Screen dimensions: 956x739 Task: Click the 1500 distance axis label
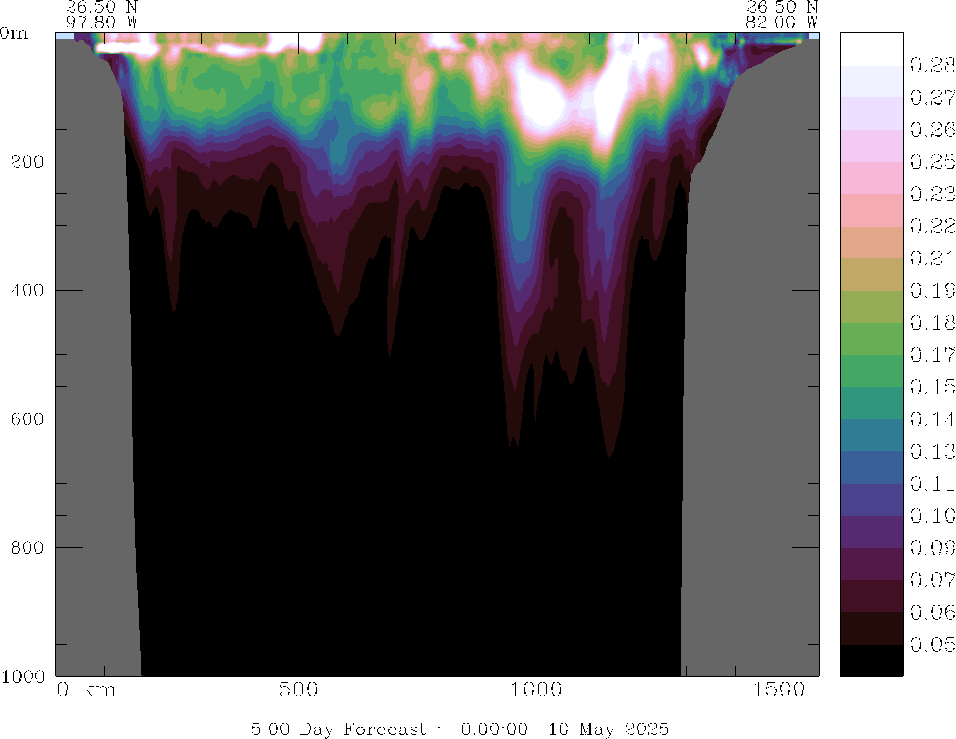click(778, 690)
